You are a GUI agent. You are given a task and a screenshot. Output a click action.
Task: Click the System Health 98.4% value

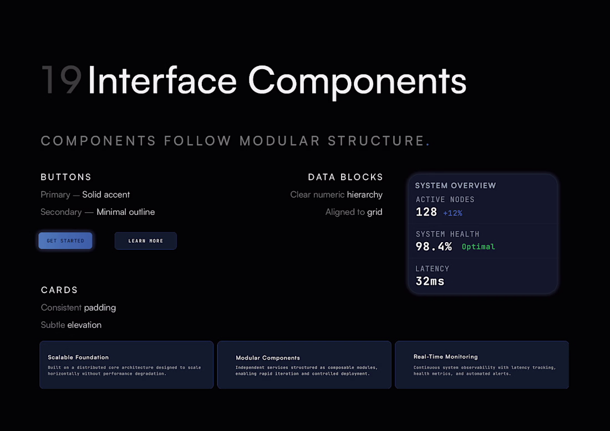point(434,247)
